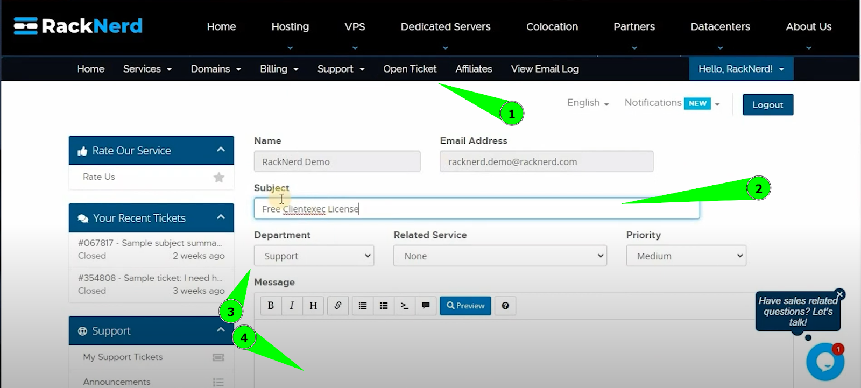Click the Name input field

[337, 161]
